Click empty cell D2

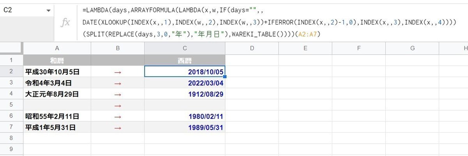[252, 72]
